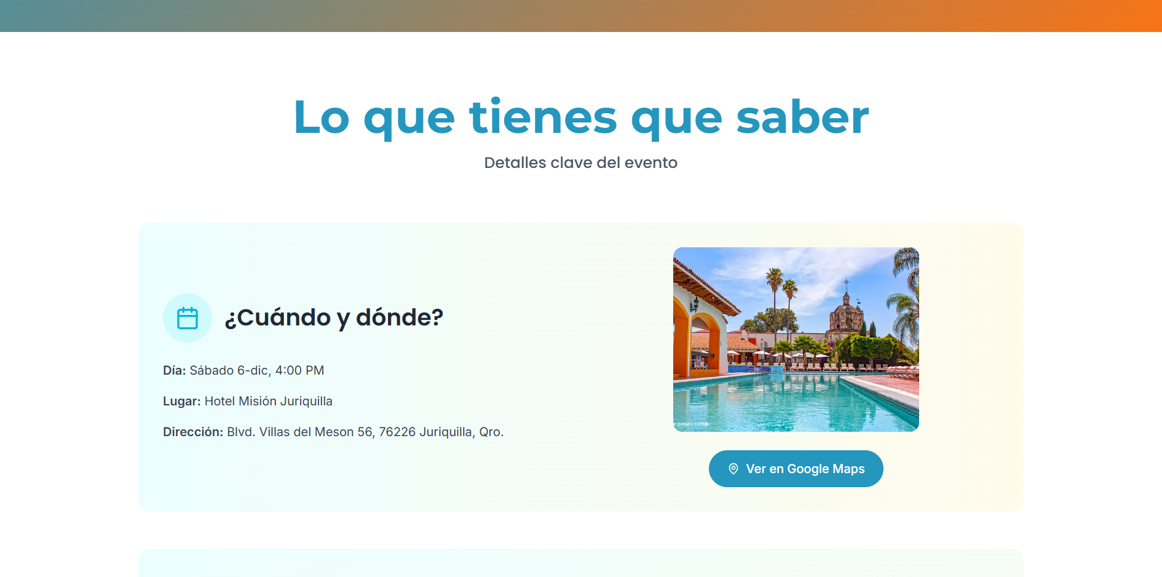The width and height of the screenshot is (1162, 577).
Task: Click the "¿Cuándo y dónde?" heading
Action: pos(334,317)
